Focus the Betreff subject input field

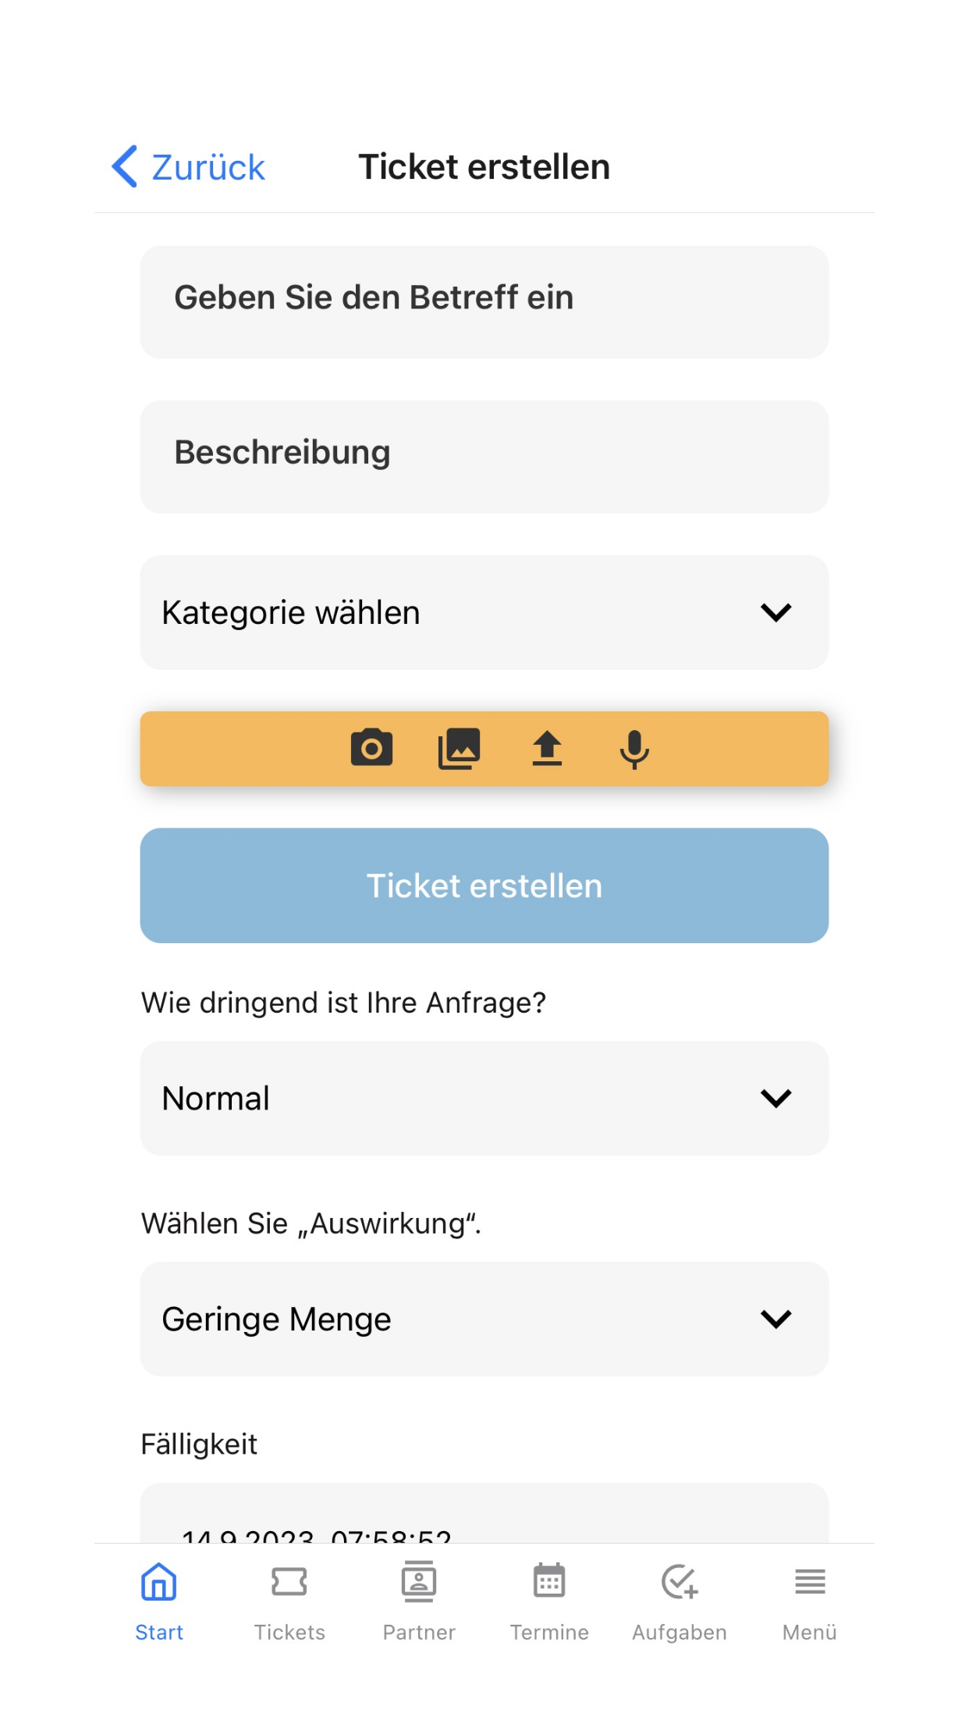pos(484,302)
